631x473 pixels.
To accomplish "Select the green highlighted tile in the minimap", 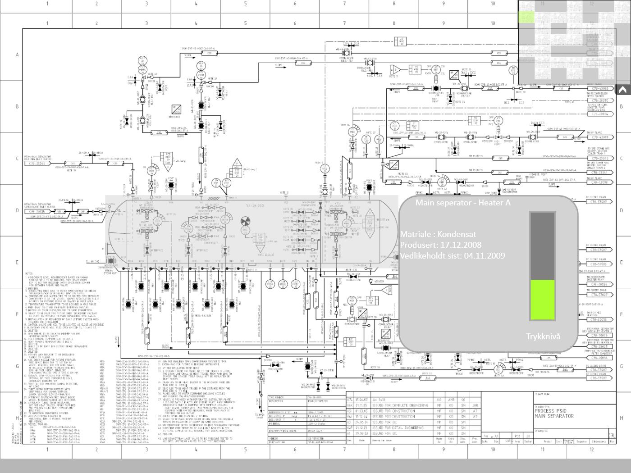I will click(x=526, y=17).
